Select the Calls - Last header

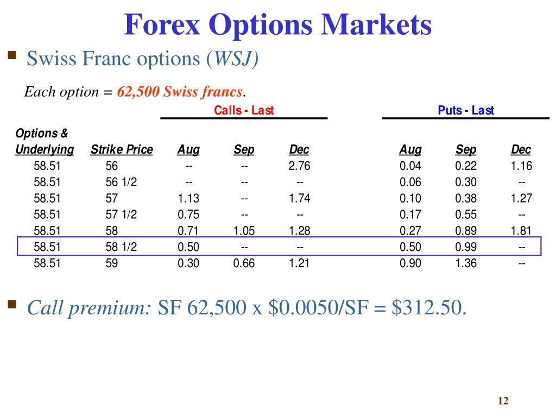coord(244,110)
